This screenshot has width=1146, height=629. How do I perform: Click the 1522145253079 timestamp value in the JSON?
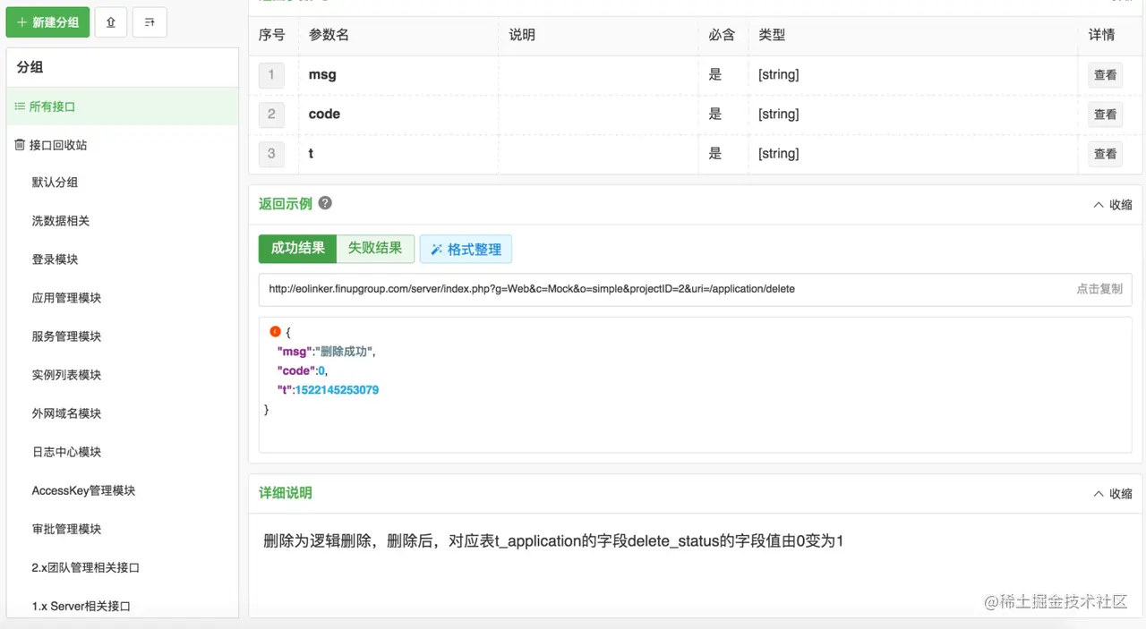(x=337, y=390)
